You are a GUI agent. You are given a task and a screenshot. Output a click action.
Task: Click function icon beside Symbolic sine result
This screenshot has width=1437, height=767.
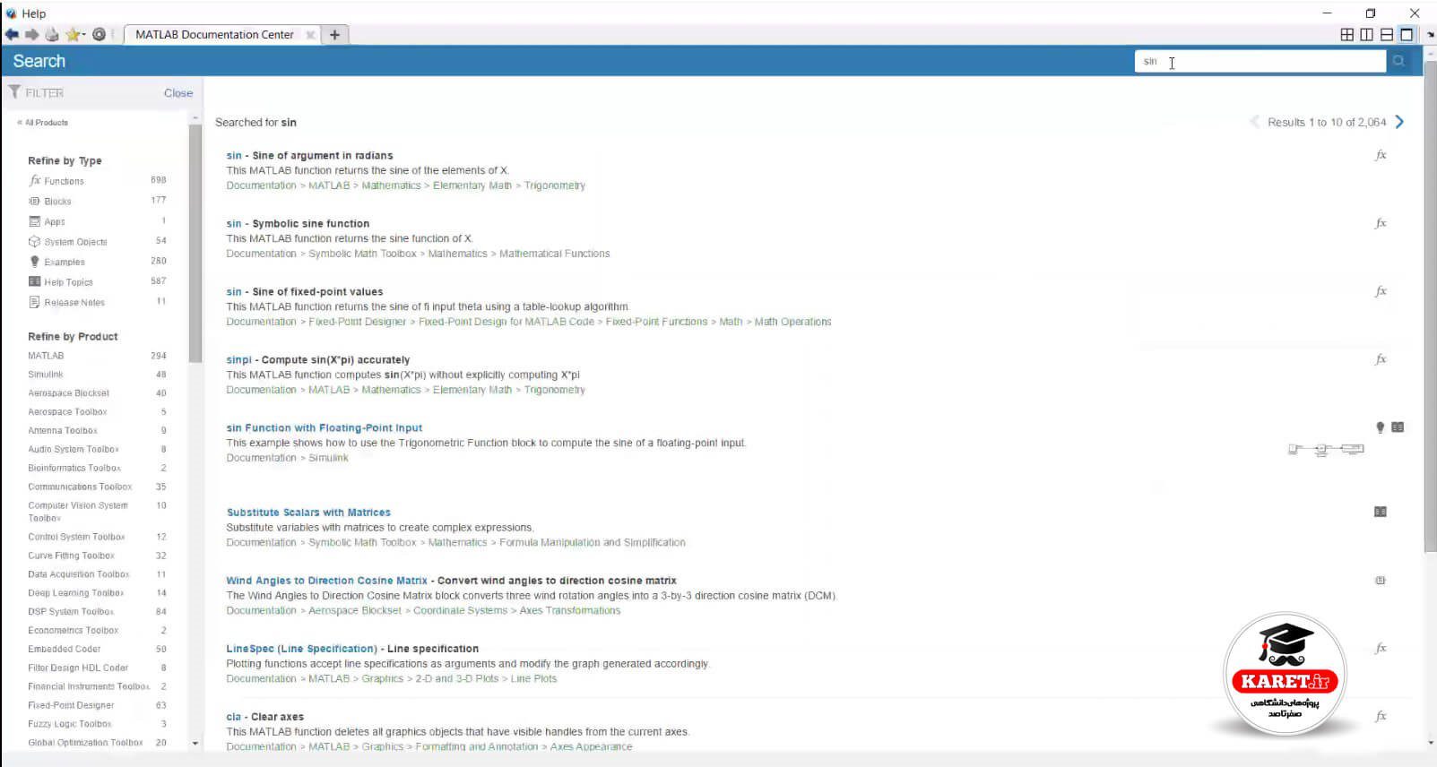coord(1381,223)
